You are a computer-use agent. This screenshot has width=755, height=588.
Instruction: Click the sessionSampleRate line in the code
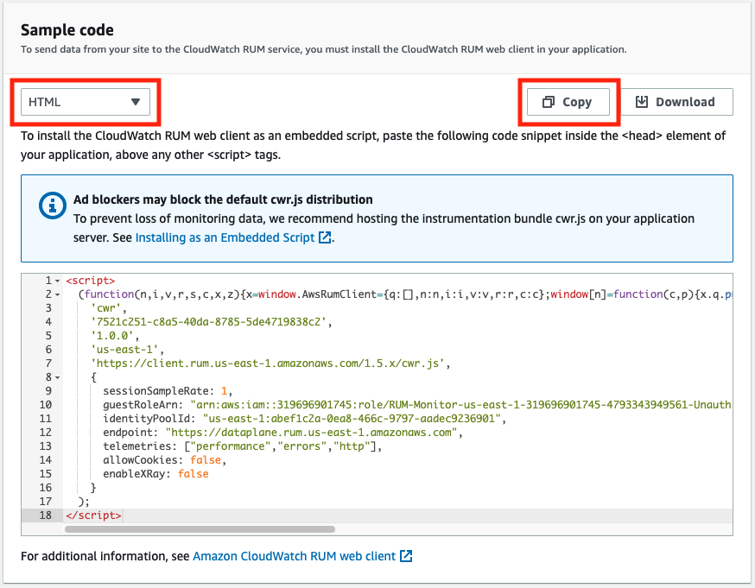click(x=168, y=391)
